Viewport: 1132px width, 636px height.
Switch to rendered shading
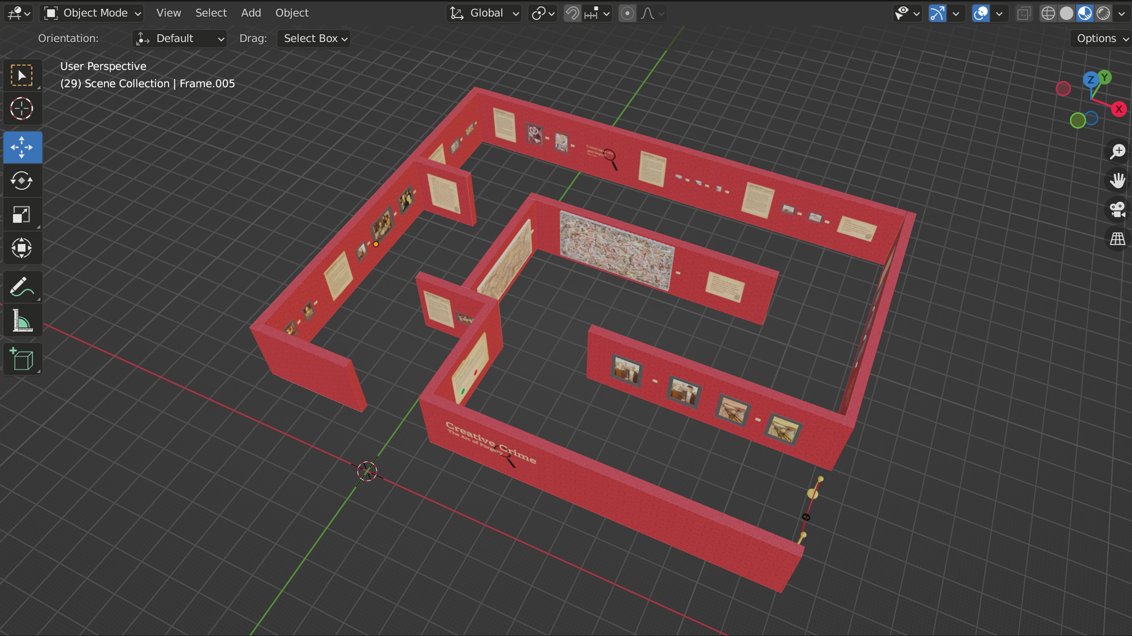(x=1103, y=13)
